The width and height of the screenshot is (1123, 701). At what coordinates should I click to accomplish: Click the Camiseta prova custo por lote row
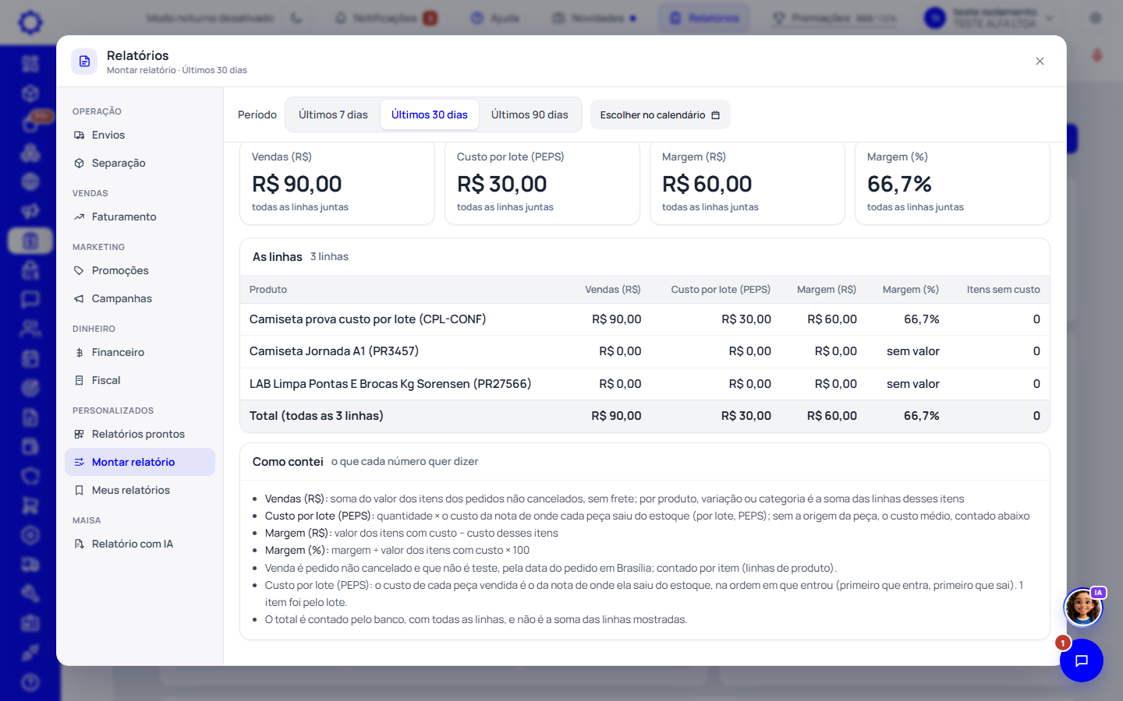pyautogui.click(x=645, y=319)
